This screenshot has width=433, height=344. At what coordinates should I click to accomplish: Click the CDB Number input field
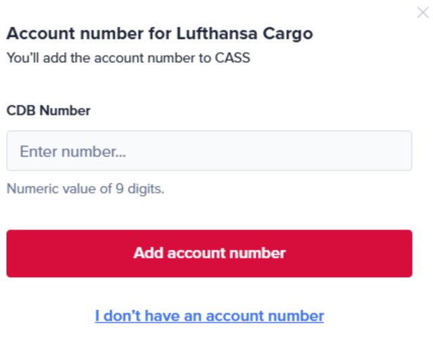pyautogui.click(x=209, y=151)
